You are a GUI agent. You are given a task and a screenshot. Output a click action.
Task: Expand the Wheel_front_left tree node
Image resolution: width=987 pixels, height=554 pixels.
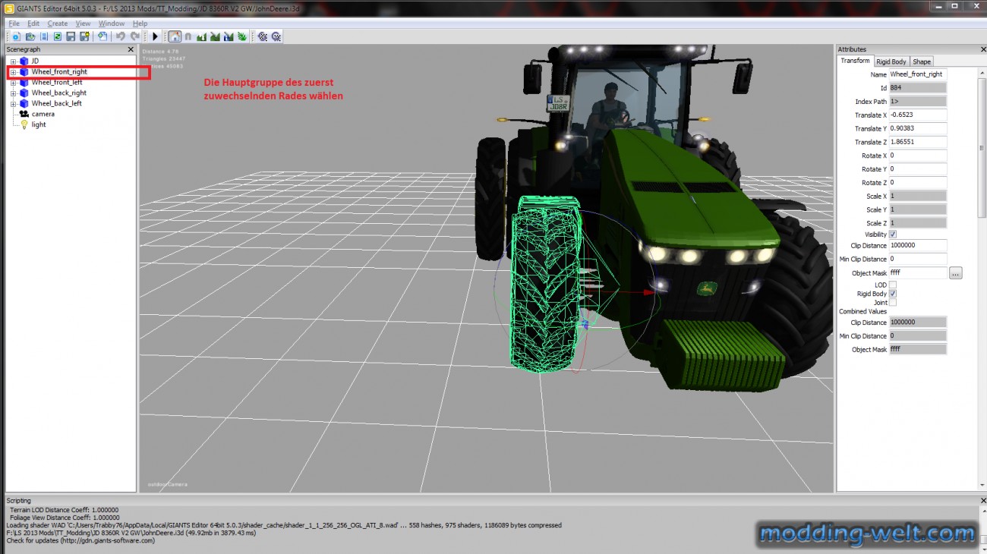click(13, 82)
